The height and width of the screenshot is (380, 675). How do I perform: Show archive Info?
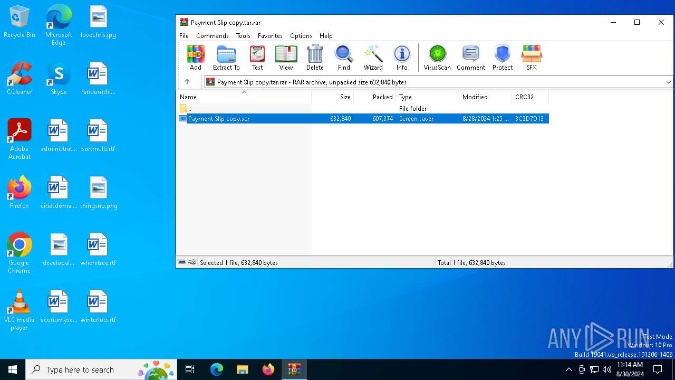pos(402,58)
